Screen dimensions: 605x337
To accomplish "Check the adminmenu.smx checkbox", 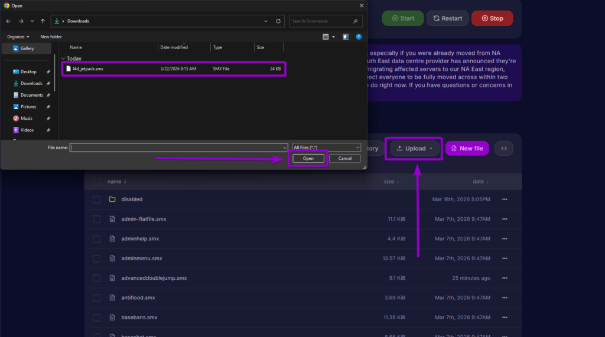I will point(96,259).
